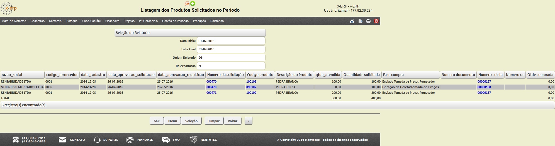Click the Seleção do Relatório panel header
The width and height of the screenshot is (555, 146).
(190, 33)
